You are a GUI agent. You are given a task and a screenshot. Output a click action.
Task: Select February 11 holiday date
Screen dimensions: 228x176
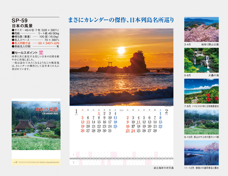pos(139,122)
